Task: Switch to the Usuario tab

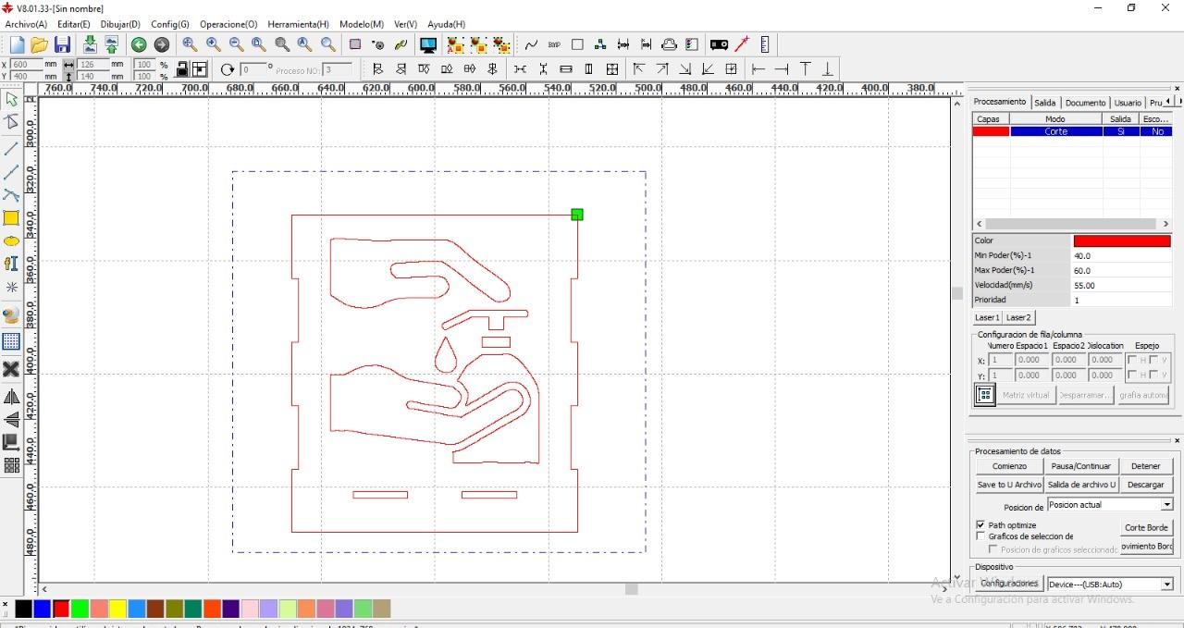Action: click(1128, 103)
